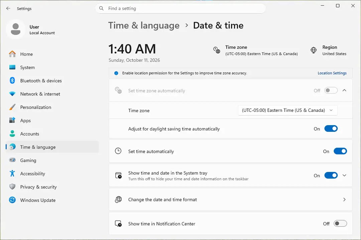The image size is (361, 240).
Task: Click the blue info icon in banner
Action: 116,73
